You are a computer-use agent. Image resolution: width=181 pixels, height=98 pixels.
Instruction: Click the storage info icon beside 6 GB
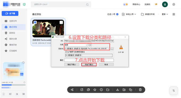[x=24, y=82]
